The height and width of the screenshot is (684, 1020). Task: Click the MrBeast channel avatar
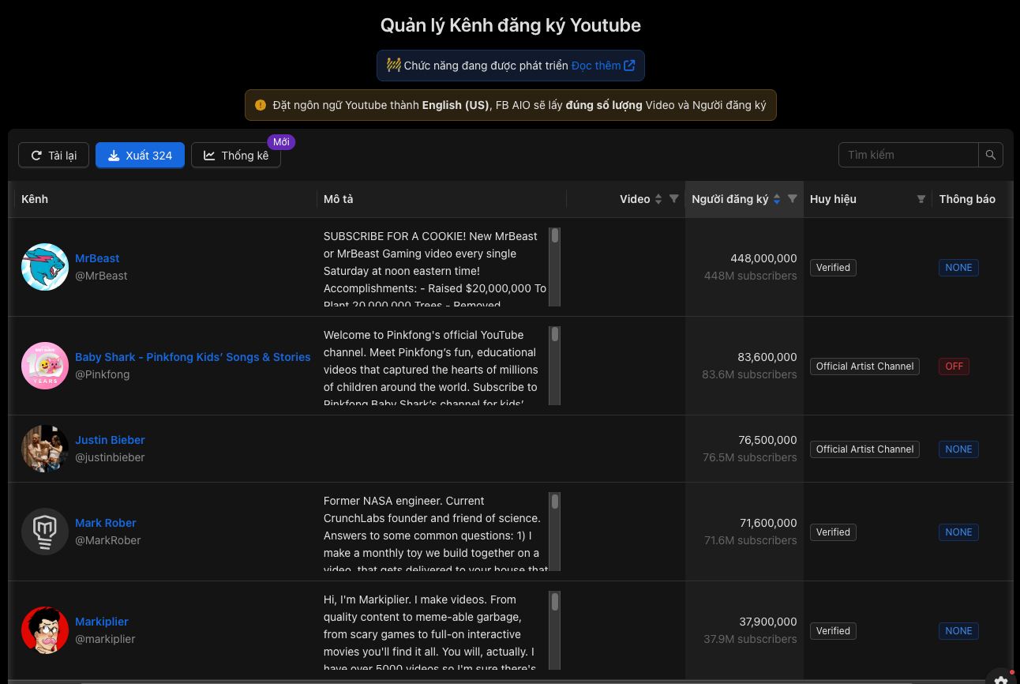tap(45, 267)
